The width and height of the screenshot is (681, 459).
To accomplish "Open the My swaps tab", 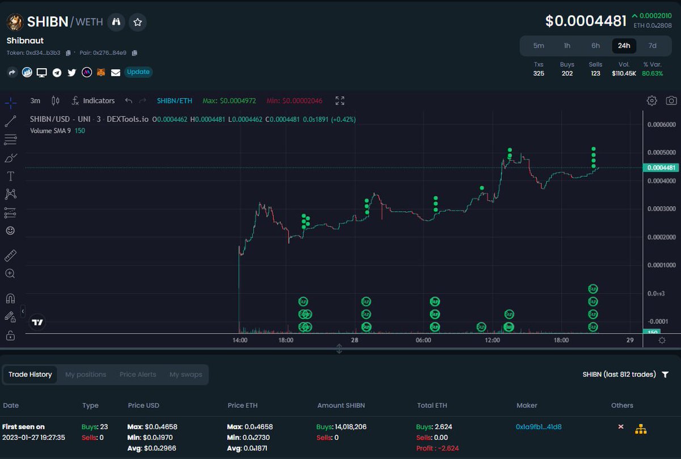I will (186, 374).
